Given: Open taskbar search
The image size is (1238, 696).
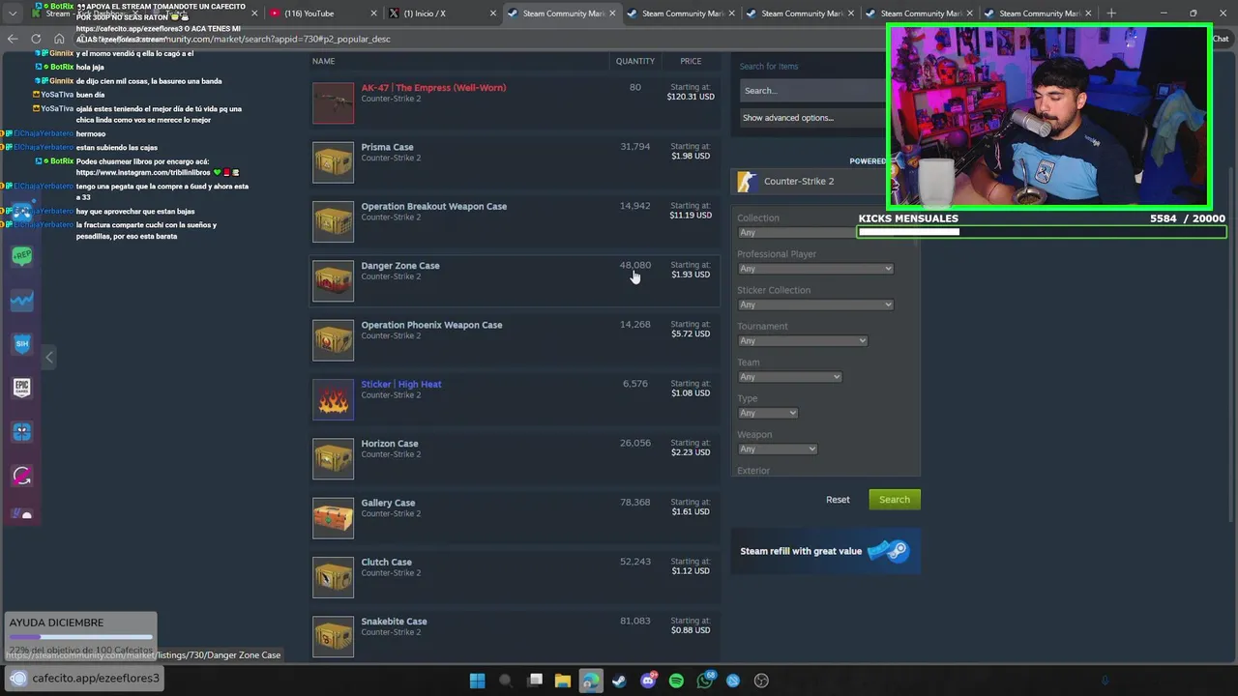Looking at the screenshot, I should click(x=505, y=681).
